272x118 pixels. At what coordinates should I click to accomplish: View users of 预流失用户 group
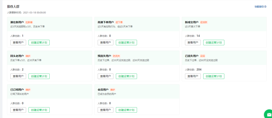[x=106, y=76]
